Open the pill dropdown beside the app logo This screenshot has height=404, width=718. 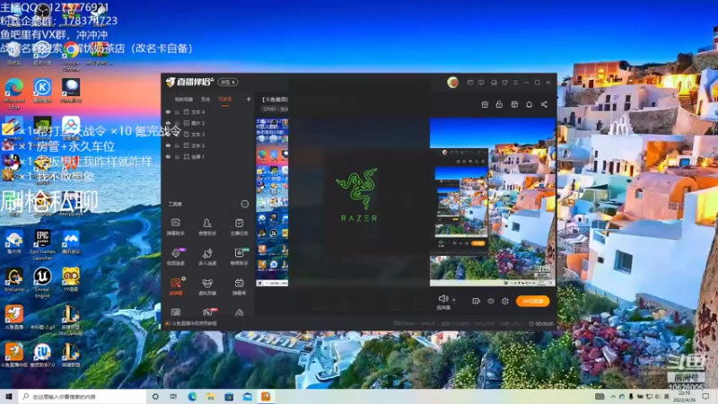[228, 82]
